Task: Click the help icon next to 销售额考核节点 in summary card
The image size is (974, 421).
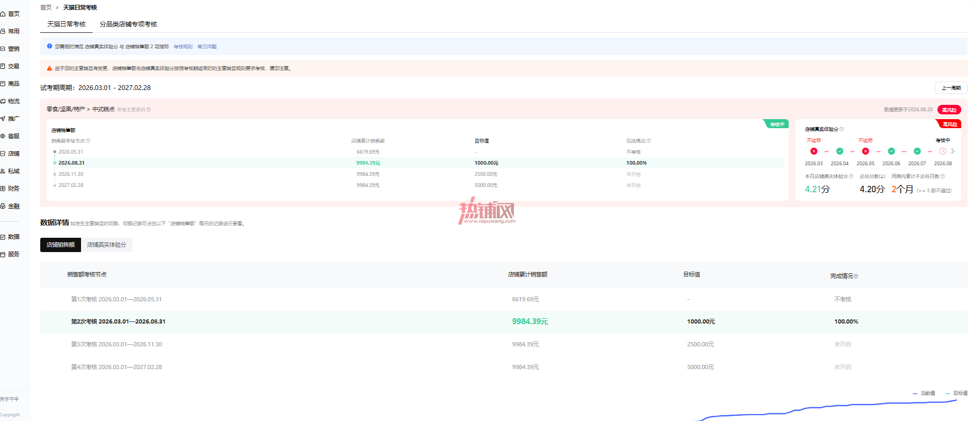Action: coord(88,141)
